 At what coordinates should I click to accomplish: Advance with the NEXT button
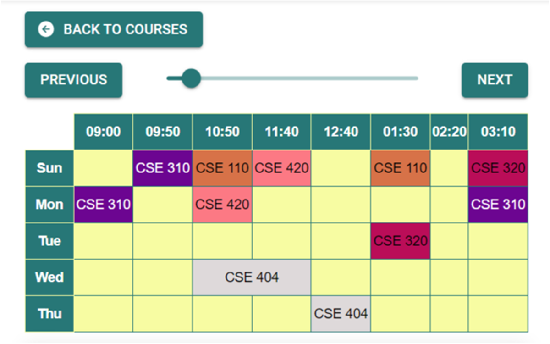(x=495, y=80)
